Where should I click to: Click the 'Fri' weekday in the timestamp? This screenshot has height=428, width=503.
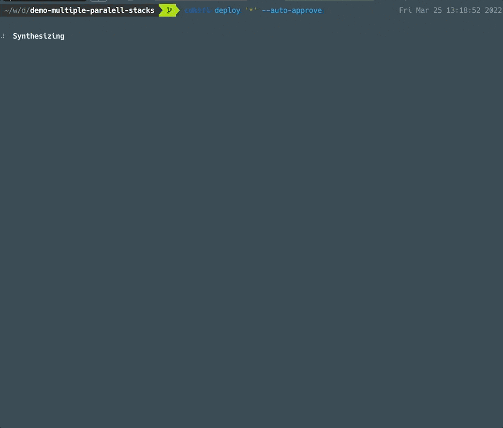[x=405, y=10]
